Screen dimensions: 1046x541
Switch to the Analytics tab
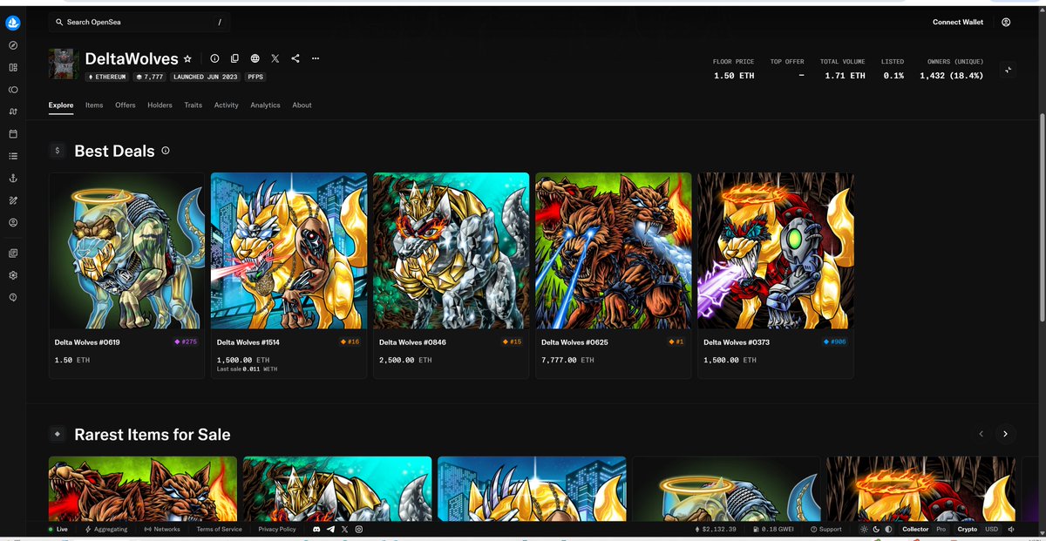click(265, 105)
